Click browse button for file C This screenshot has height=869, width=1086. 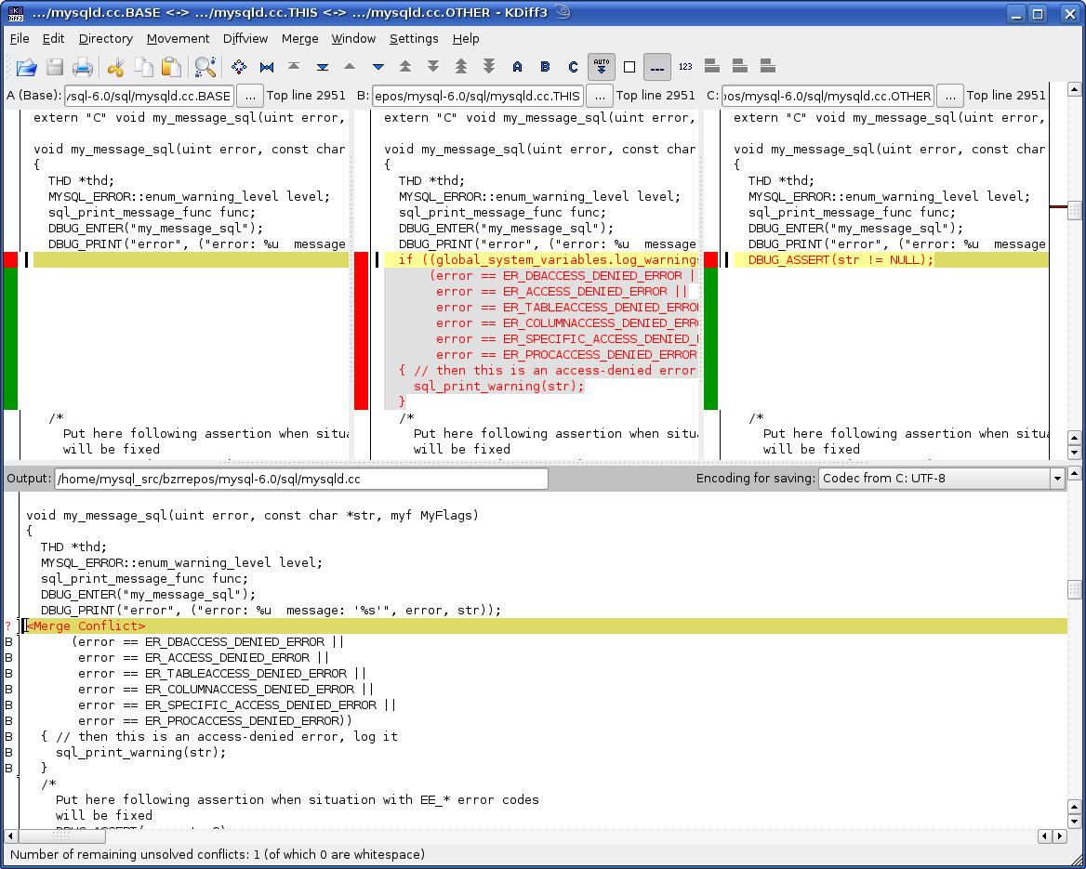point(949,96)
